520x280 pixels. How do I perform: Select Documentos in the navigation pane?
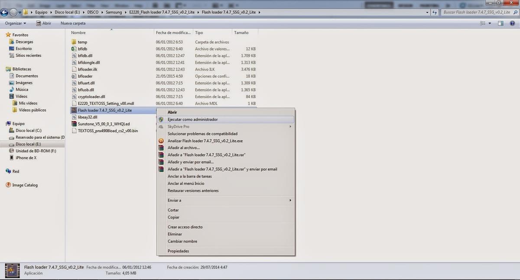[27, 76]
